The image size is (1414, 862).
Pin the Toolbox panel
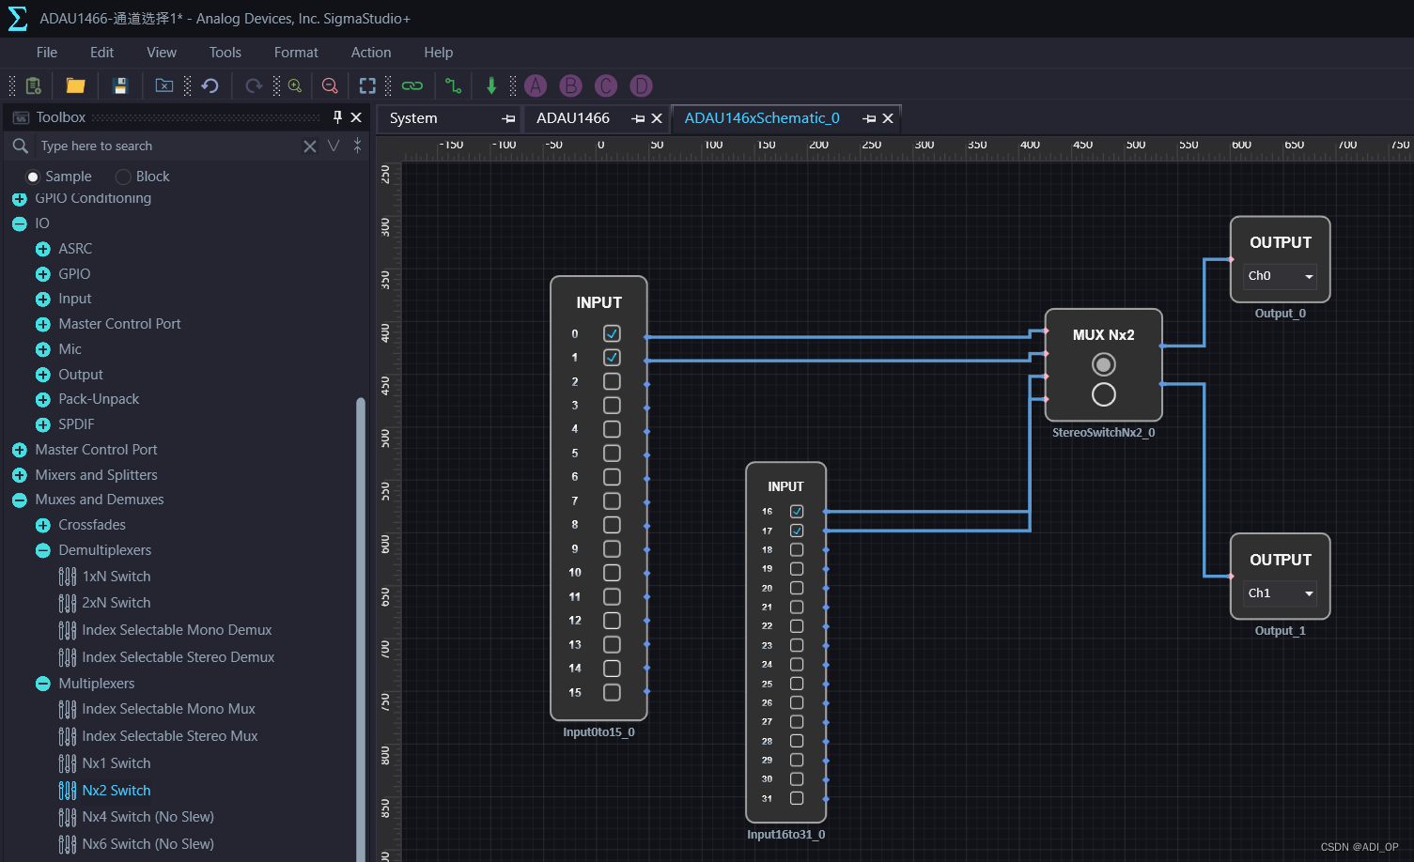coord(337,117)
